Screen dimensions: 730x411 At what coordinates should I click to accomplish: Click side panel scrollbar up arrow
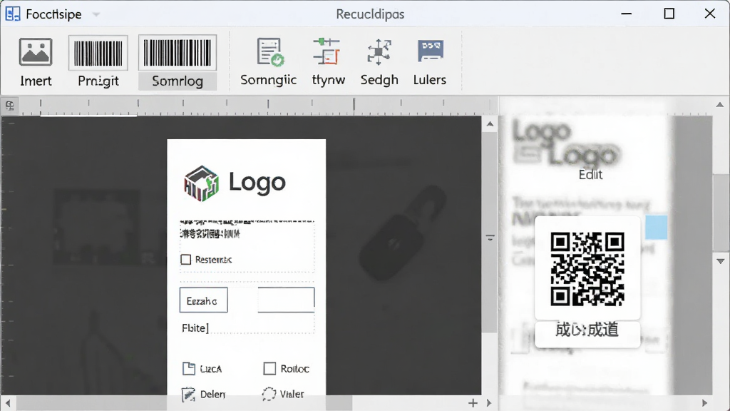coord(720,104)
